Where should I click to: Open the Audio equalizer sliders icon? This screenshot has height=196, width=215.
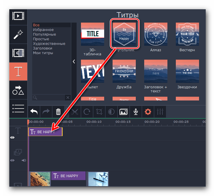[160, 112]
